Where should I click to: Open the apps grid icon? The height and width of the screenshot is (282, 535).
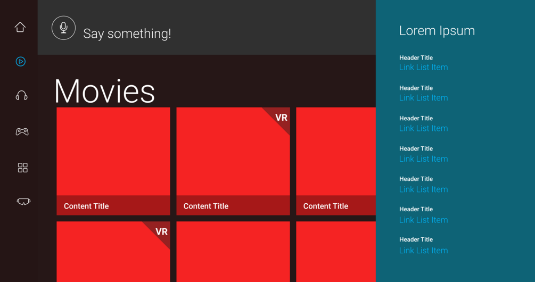tap(22, 168)
